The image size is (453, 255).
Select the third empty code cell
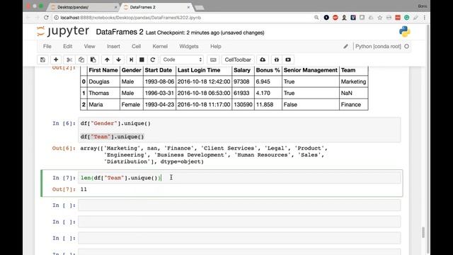coord(239,238)
